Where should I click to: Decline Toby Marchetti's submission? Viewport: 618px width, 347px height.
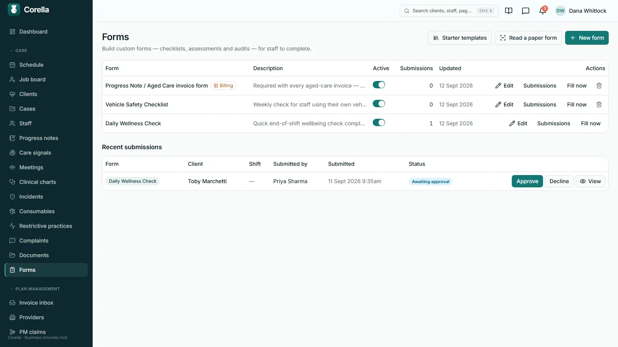pos(559,181)
